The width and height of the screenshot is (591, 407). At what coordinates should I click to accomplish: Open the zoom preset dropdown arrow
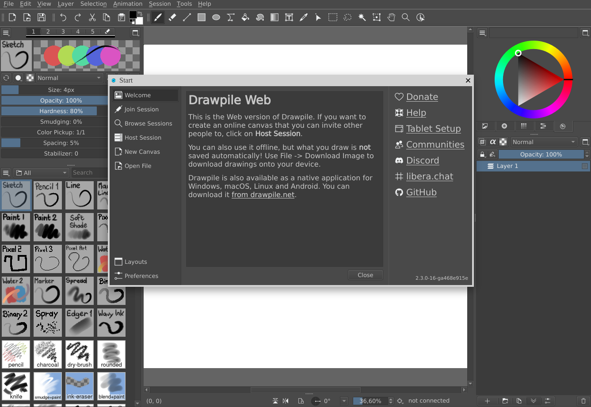[344, 401]
